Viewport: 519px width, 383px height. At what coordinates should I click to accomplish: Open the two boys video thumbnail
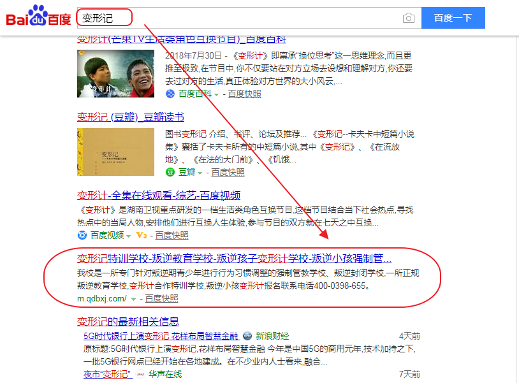point(115,73)
